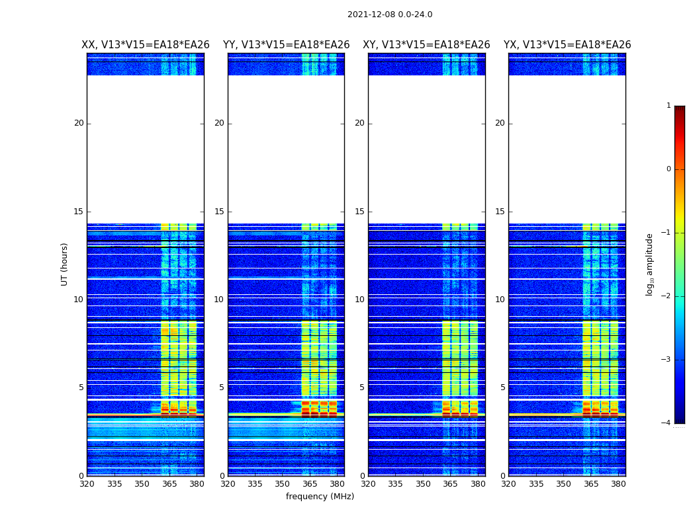Click the YX panel title text
This screenshot has width=695, height=529.
click(567, 45)
